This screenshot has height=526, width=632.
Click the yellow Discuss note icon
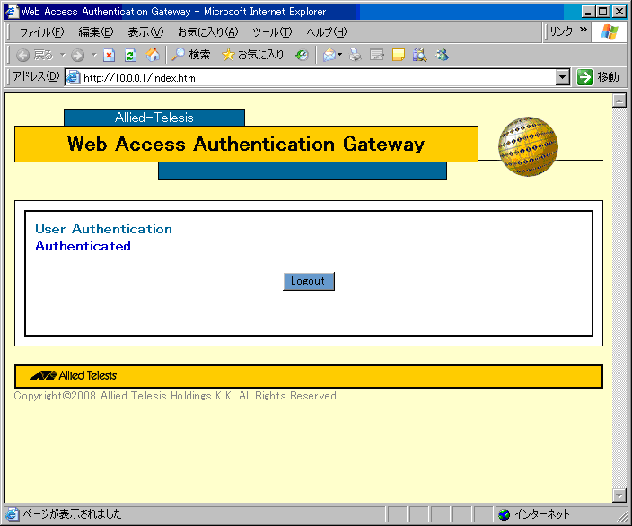coord(399,55)
